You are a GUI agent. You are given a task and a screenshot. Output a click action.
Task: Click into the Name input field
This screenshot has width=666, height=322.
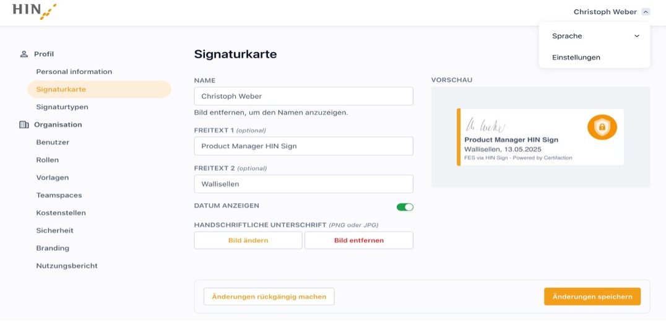(x=303, y=96)
